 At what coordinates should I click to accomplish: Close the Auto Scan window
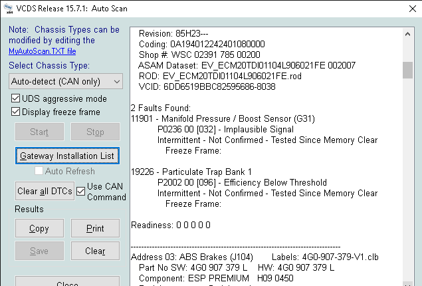[412, 9]
